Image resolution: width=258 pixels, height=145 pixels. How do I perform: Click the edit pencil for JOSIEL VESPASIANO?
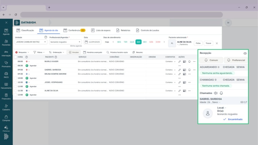click(x=180, y=82)
